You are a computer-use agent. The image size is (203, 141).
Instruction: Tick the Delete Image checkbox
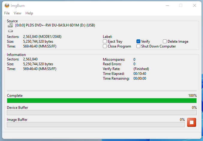165,41
